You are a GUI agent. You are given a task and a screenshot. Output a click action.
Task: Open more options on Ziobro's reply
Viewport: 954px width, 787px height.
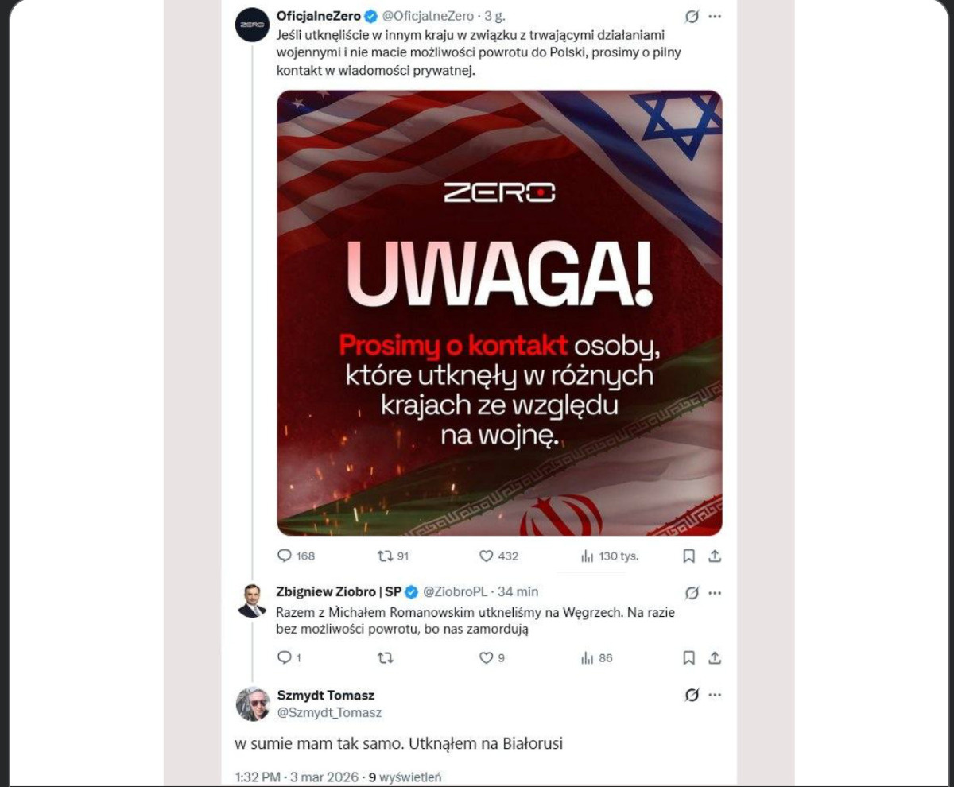(715, 592)
